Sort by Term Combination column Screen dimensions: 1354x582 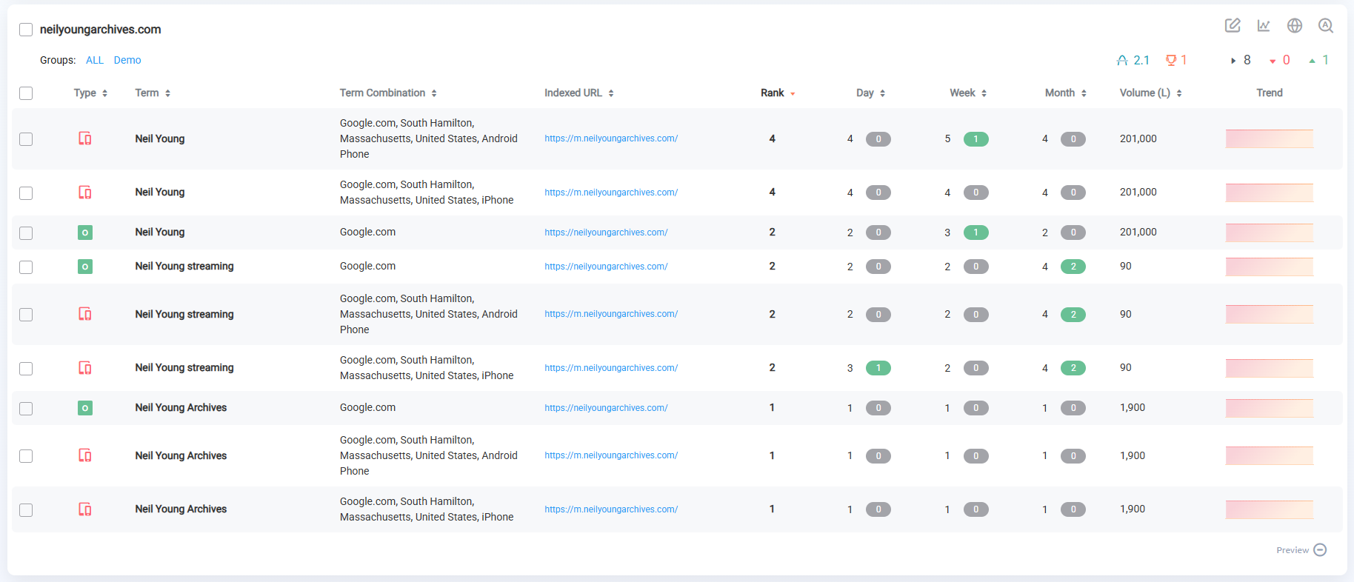point(388,93)
